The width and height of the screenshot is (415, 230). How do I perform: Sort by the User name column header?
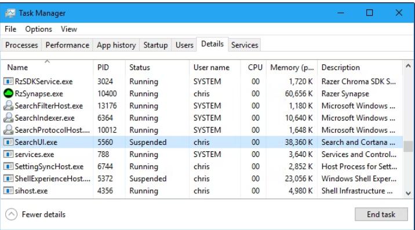tap(215, 67)
